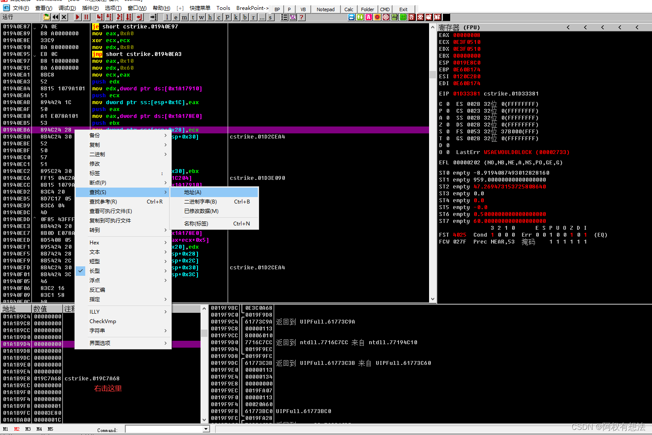Show threads with 't' icon
Image resolution: width=652 pixels, height=435 pixels.
coord(193,17)
